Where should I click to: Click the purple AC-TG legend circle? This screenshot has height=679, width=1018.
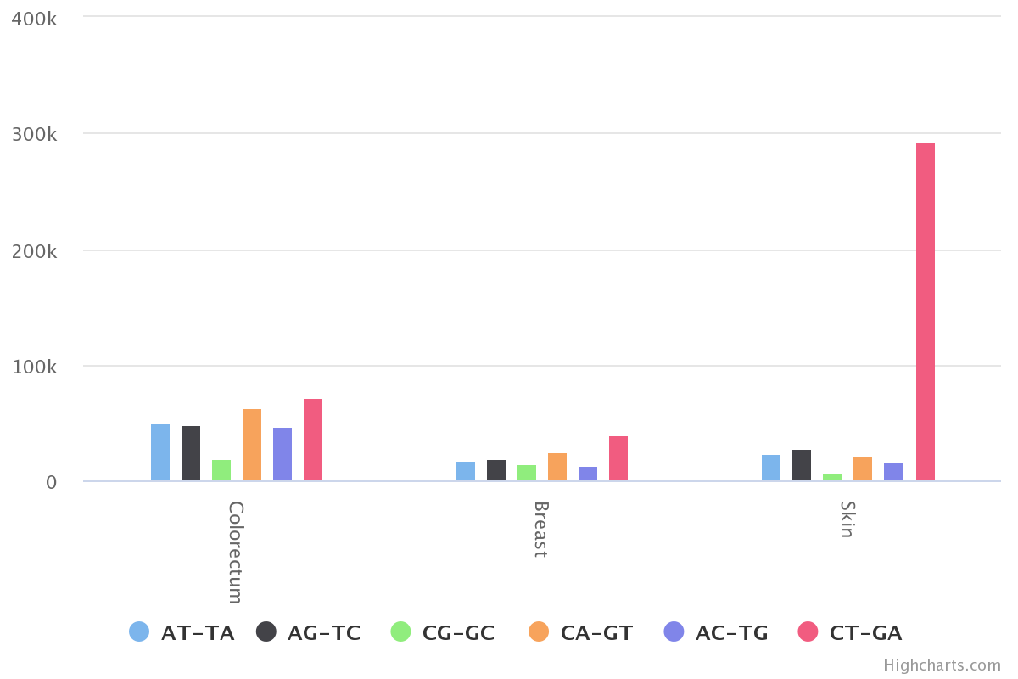[x=674, y=631]
